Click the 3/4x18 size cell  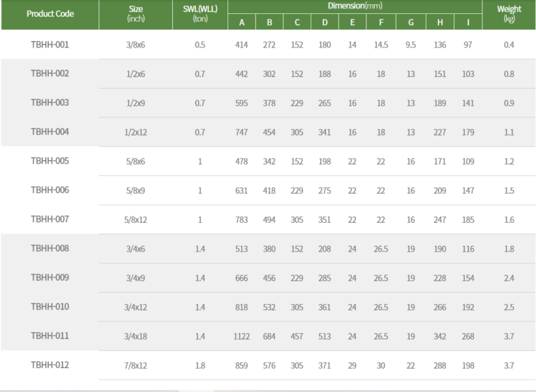(136, 336)
